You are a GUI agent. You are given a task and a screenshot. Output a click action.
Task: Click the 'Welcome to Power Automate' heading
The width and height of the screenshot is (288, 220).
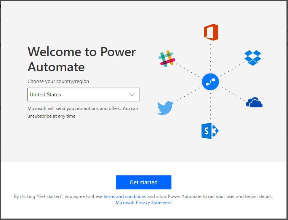[82, 59]
